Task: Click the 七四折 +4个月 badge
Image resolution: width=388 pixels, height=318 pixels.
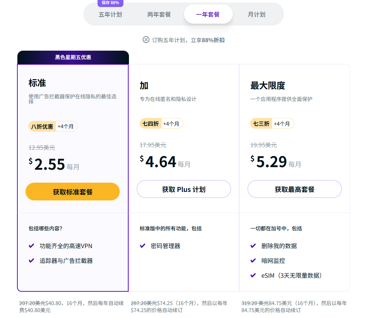Action: pos(161,124)
